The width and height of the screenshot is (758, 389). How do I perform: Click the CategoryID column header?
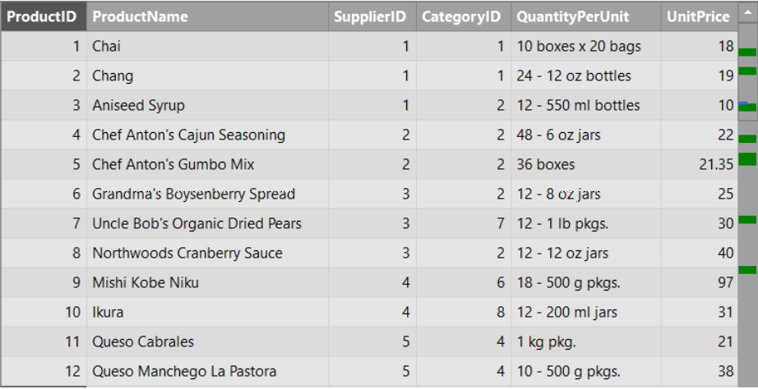[464, 16]
